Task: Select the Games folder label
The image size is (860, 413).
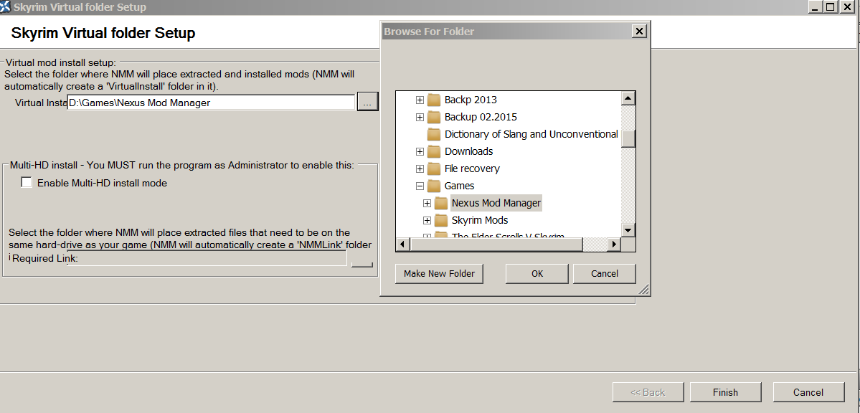Action: [459, 186]
